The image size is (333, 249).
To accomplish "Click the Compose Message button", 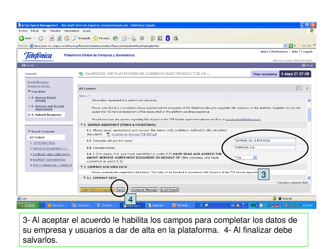I will point(144,190).
